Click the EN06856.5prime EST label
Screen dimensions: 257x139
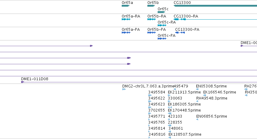(x=212, y=116)
